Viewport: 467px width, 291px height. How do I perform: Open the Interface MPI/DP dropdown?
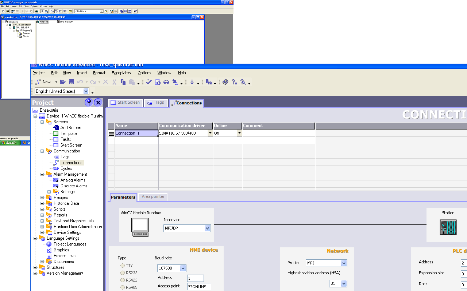[208, 228]
